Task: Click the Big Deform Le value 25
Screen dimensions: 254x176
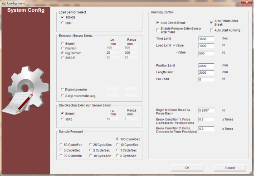Action: pyautogui.click(x=113, y=52)
